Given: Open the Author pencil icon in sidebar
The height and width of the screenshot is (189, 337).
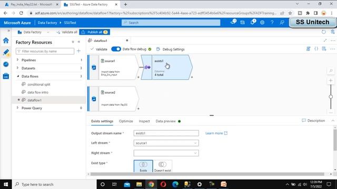Looking at the screenshot, I should pyautogui.click(x=6, y=52).
